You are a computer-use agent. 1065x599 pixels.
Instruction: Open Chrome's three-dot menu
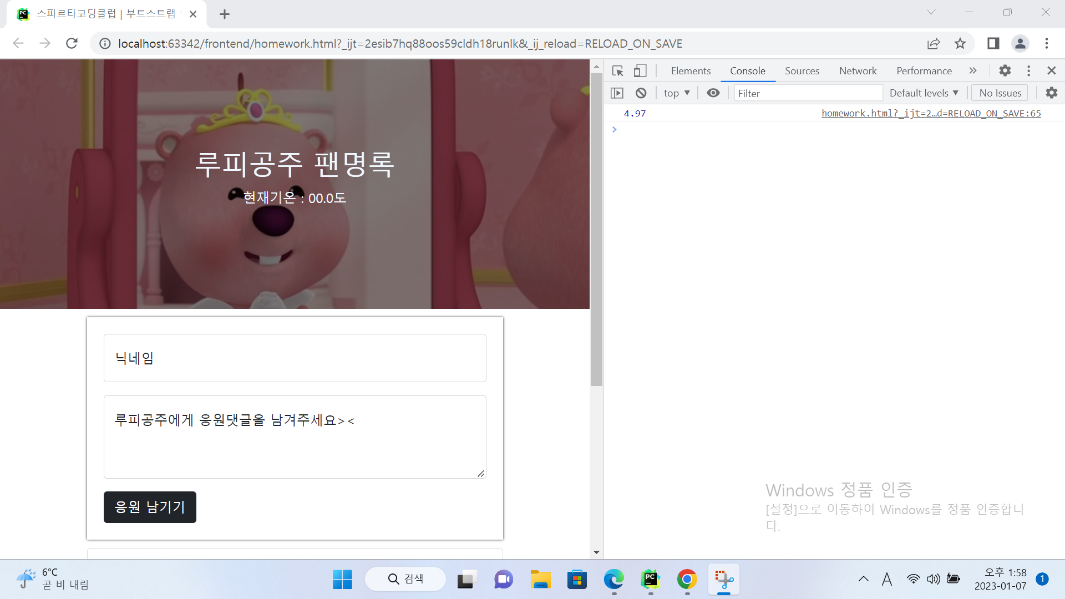[1047, 43]
